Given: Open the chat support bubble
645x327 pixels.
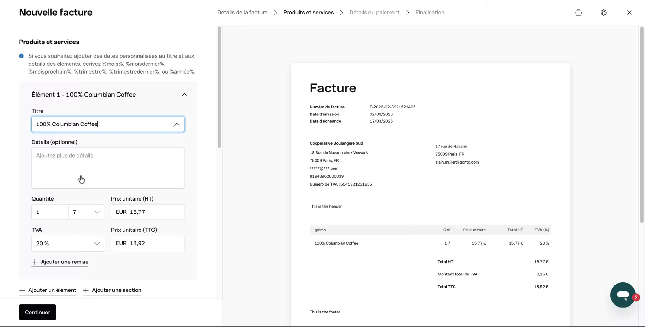Looking at the screenshot, I should (x=623, y=295).
